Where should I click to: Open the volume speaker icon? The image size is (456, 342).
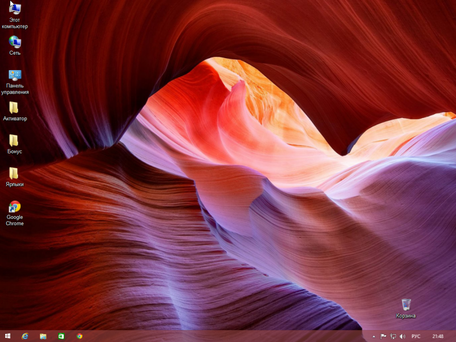coord(402,336)
